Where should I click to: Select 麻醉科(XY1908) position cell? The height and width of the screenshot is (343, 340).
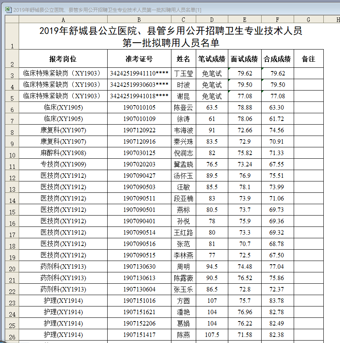coord(63,153)
